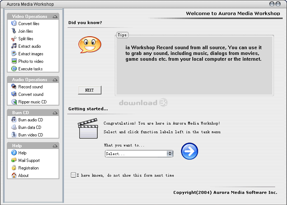Click the Video Operations header title

(29, 17)
